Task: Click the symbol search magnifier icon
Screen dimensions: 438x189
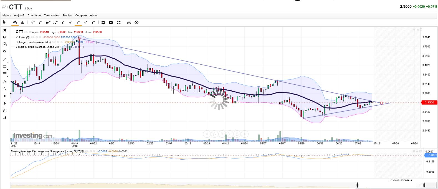Action: (x=4, y=7)
